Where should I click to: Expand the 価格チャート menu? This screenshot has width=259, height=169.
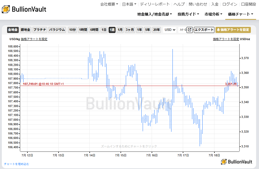[241, 14]
